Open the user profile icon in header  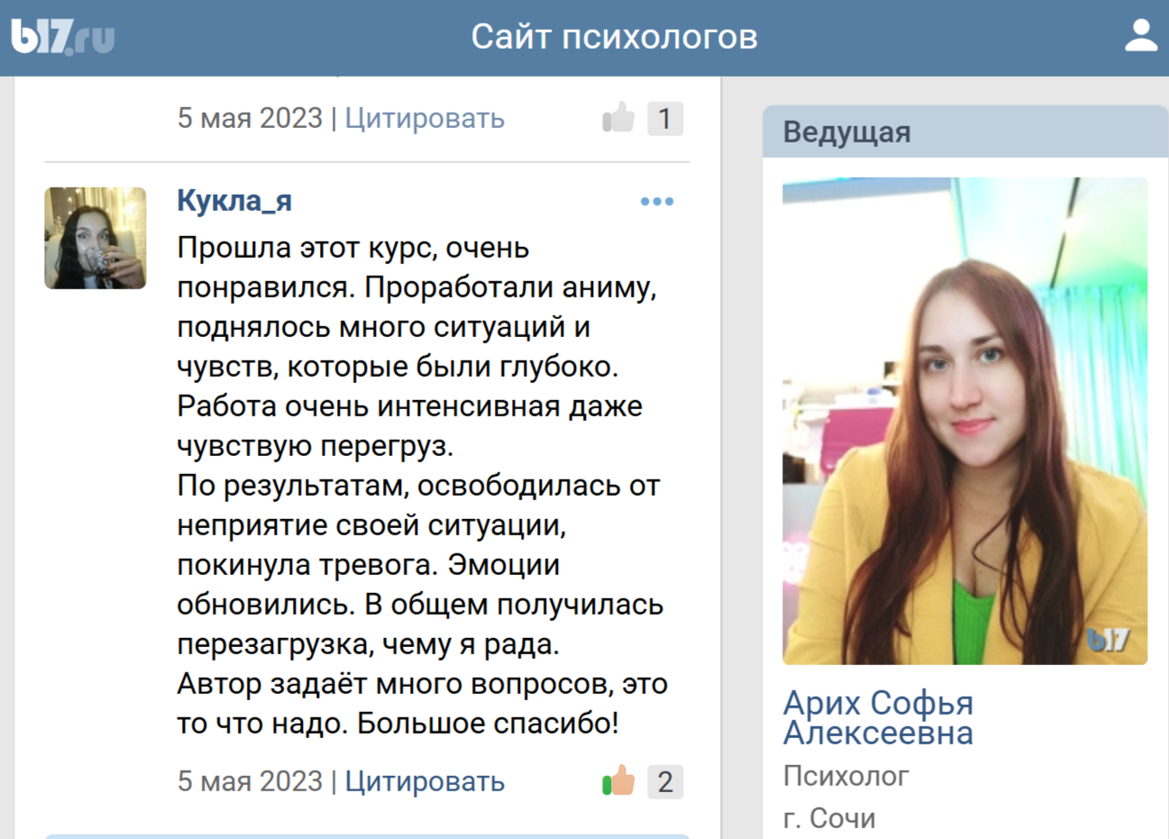(x=1140, y=36)
